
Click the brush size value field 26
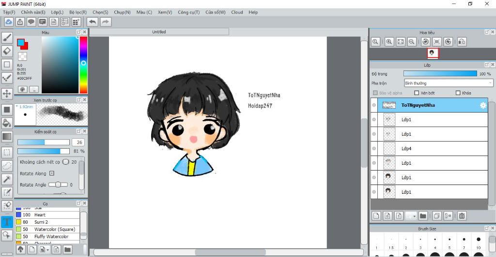point(78,142)
